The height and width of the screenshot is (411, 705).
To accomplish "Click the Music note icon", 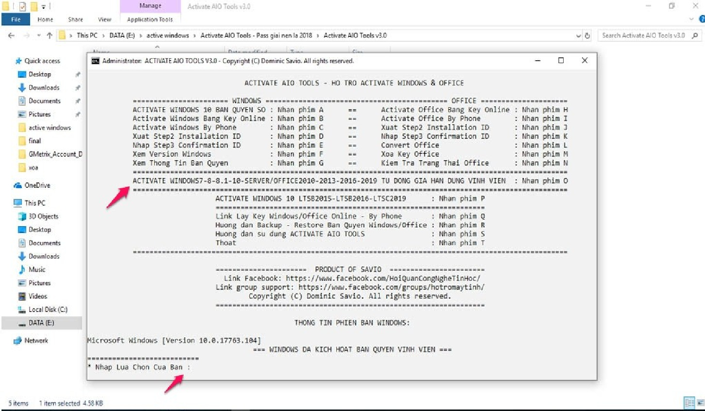I will click(22, 269).
